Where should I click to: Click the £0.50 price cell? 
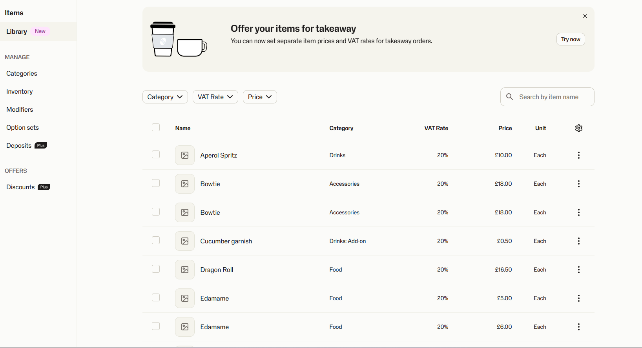[x=505, y=241]
